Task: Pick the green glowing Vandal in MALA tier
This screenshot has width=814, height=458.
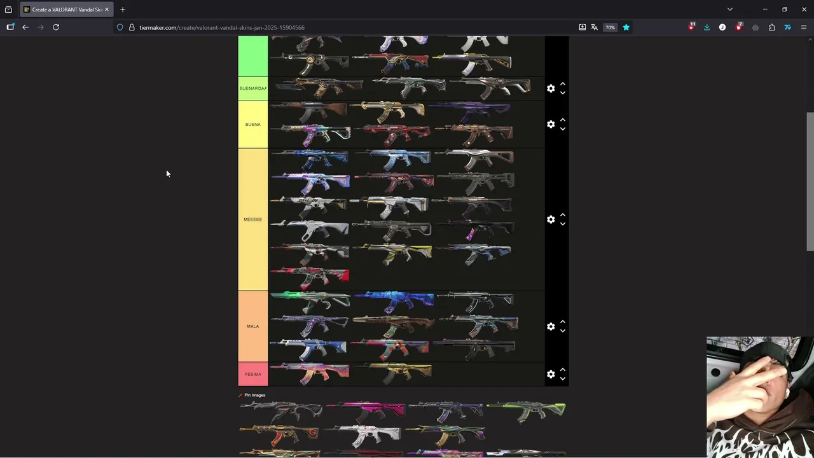Action: point(310,303)
